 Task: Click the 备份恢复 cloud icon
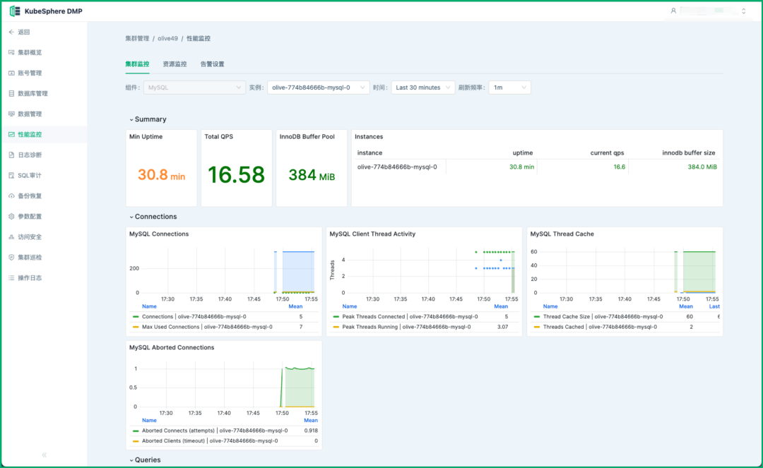(x=11, y=196)
